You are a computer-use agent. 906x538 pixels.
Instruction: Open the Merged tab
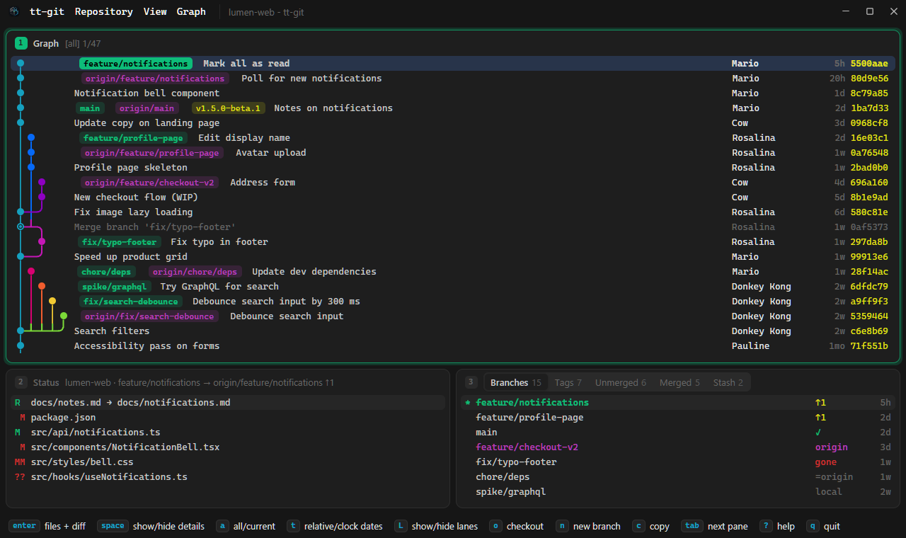click(x=679, y=382)
